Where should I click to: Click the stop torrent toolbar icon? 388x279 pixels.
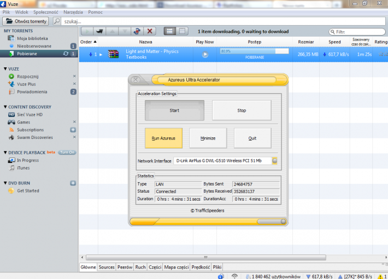point(99,31)
